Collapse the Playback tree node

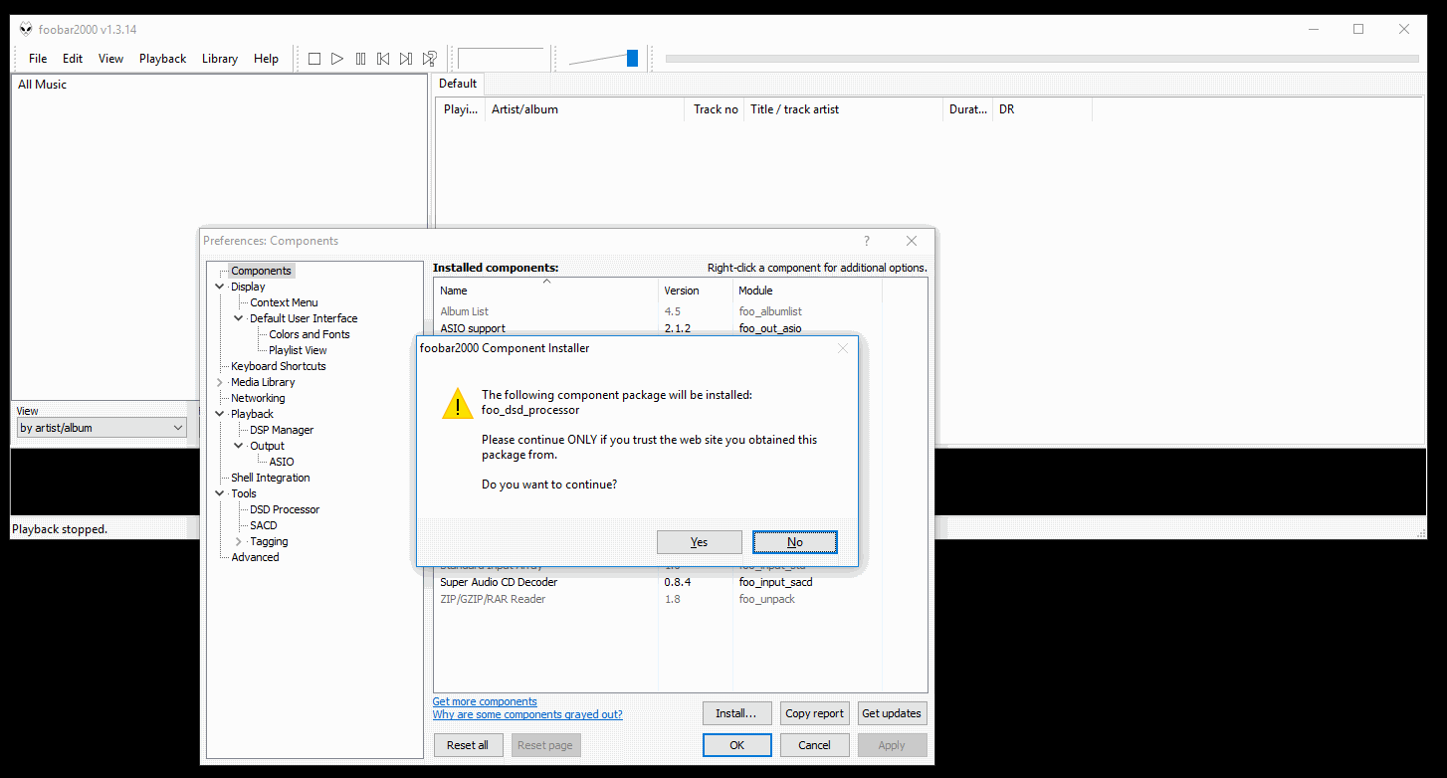[220, 414]
